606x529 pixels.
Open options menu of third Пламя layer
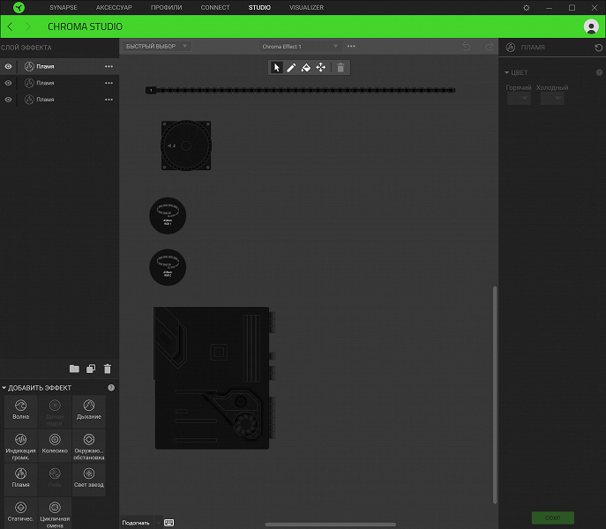(109, 100)
